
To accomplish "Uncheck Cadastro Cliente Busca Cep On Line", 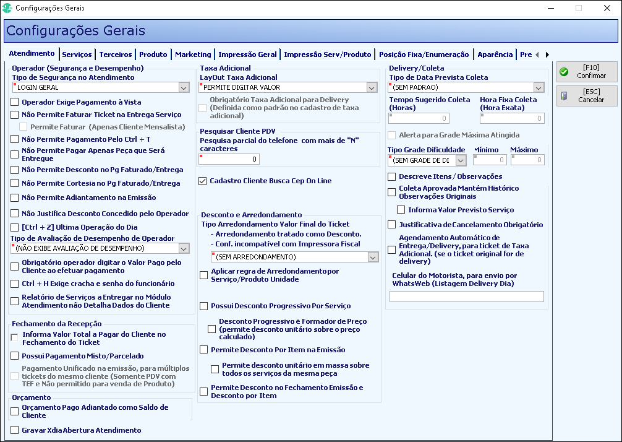I will [x=203, y=181].
